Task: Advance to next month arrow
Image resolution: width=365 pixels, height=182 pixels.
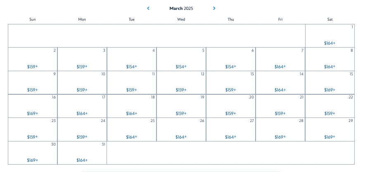Action: [214, 8]
